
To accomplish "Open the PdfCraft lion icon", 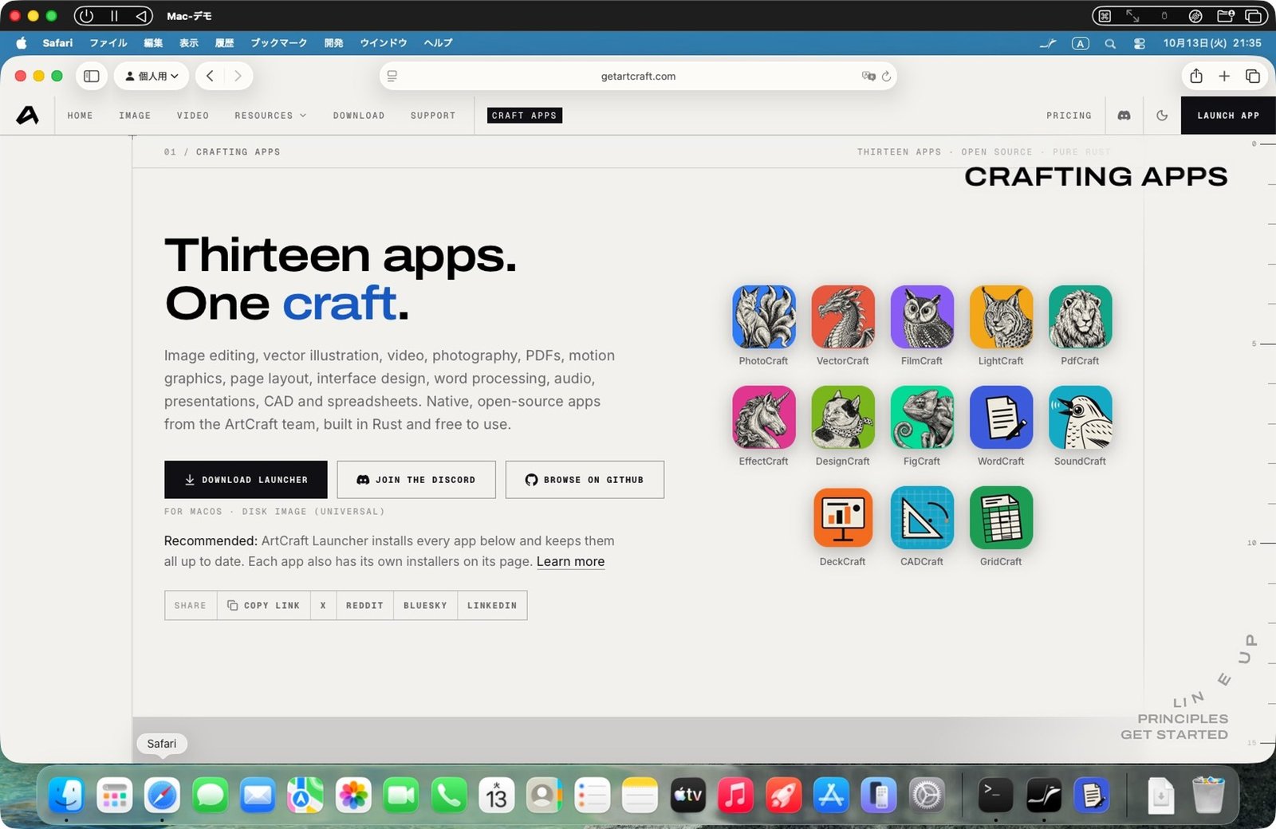I will tap(1080, 316).
